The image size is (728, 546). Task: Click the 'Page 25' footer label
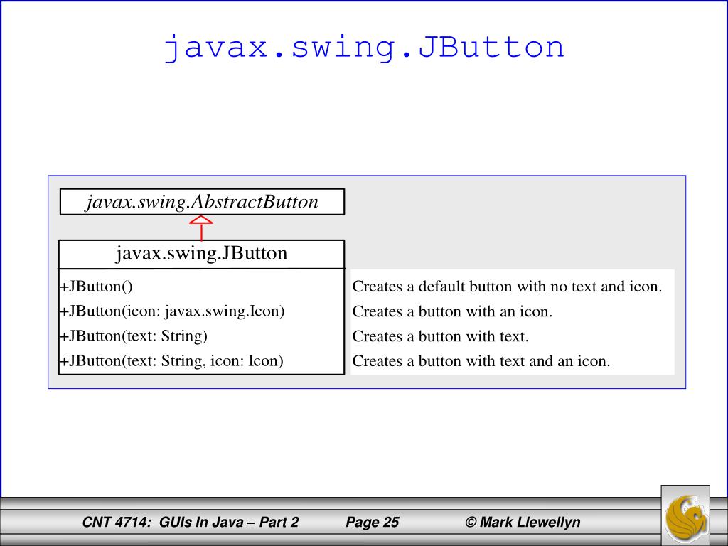373,523
